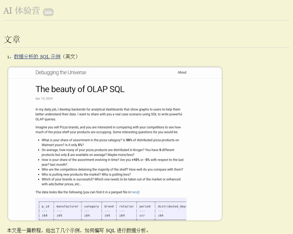Image resolution: width=293 pixels, height=234 pixels.
Task: Select 'The beauty of OLAP SQL' headline
Action: point(80,89)
